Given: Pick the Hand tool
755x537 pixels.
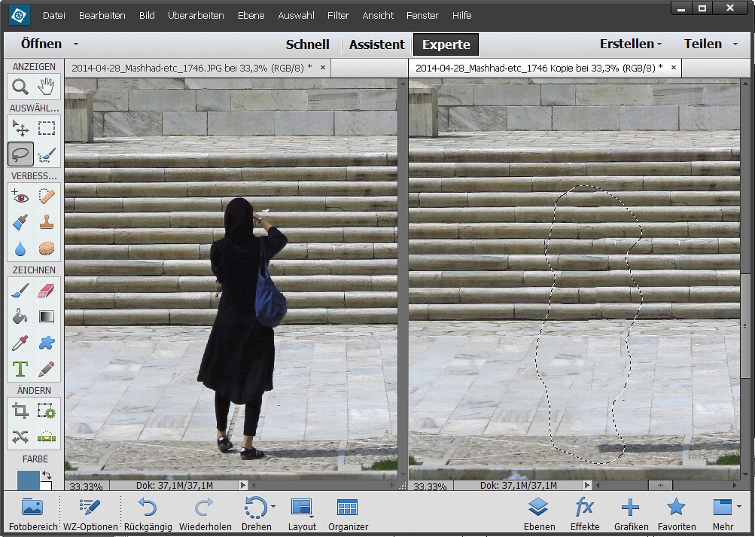Looking at the screenshot, I should (x=46, y=87).
